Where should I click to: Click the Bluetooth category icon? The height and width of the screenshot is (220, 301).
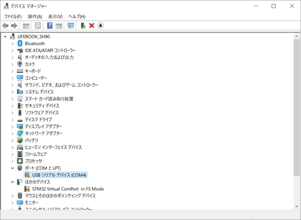pyautogui.click(x=20, y=43)
